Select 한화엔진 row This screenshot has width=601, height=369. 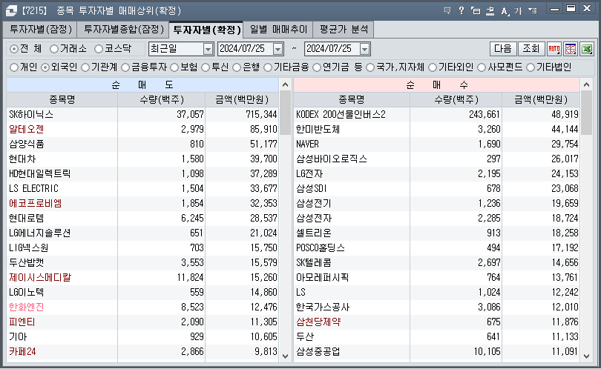[x=142, y=307]
